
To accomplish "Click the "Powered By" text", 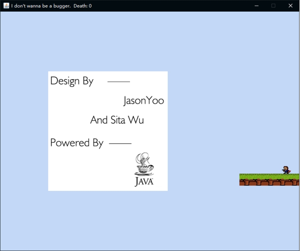I will tap(77, 143).
